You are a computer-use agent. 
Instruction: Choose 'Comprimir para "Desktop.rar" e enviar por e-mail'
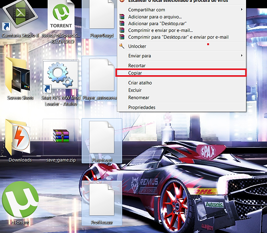point(182,37)
